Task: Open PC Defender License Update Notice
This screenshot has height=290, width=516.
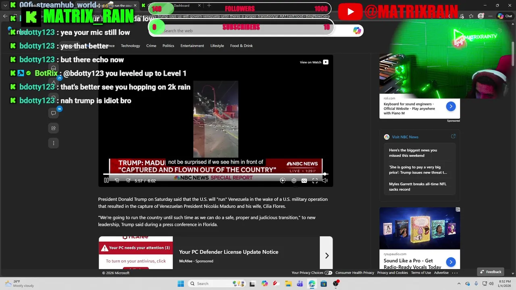Action: (x=229, y=252)
